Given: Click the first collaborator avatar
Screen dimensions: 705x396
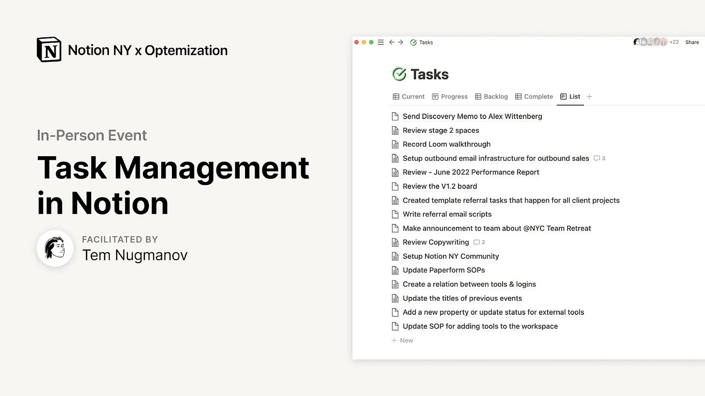Looking at the screenshot, I should coord(637,42).
